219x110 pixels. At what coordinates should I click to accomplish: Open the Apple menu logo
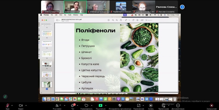click(x=41, y=15)
